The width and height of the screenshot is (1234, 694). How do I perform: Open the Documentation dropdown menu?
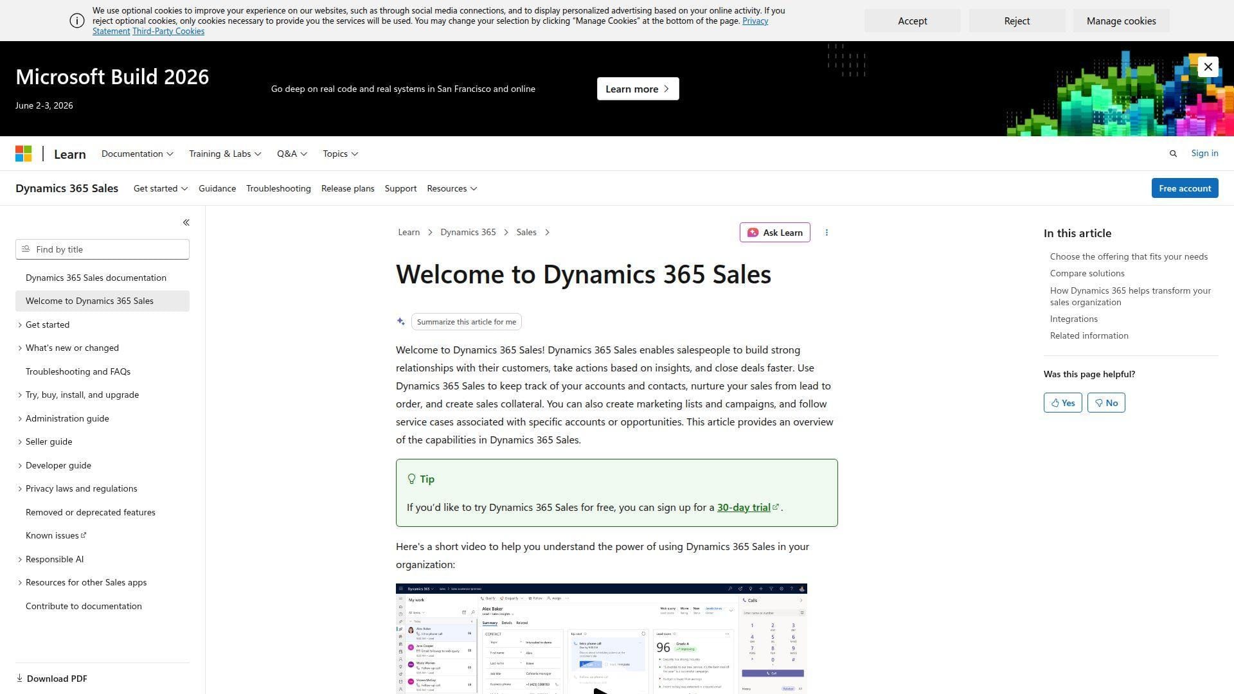point(137,154)
